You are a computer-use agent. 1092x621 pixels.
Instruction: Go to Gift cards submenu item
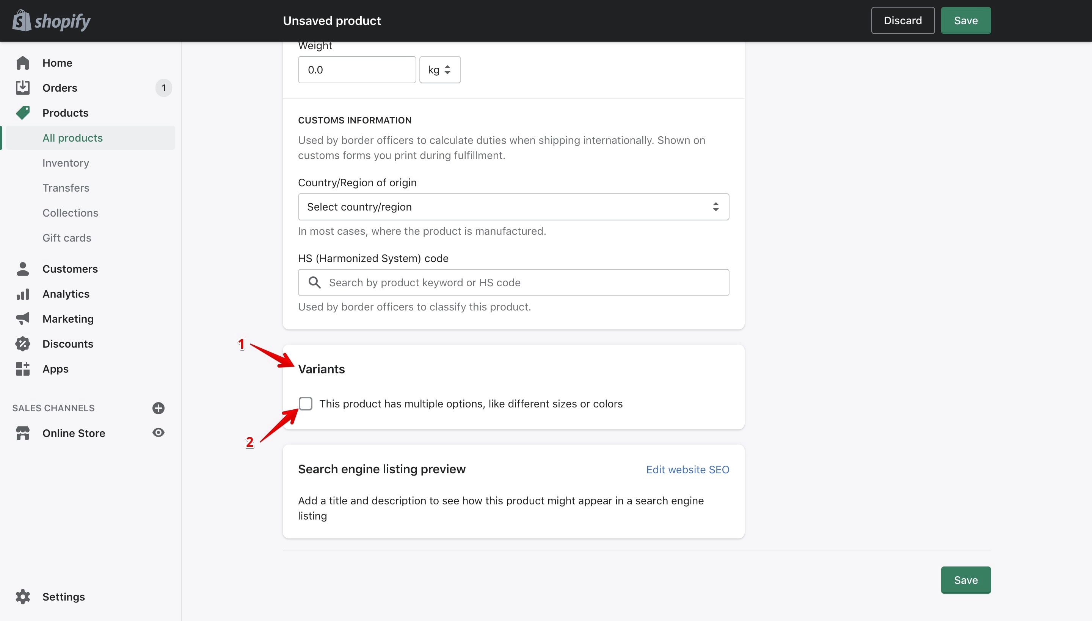tap(67, 237)
